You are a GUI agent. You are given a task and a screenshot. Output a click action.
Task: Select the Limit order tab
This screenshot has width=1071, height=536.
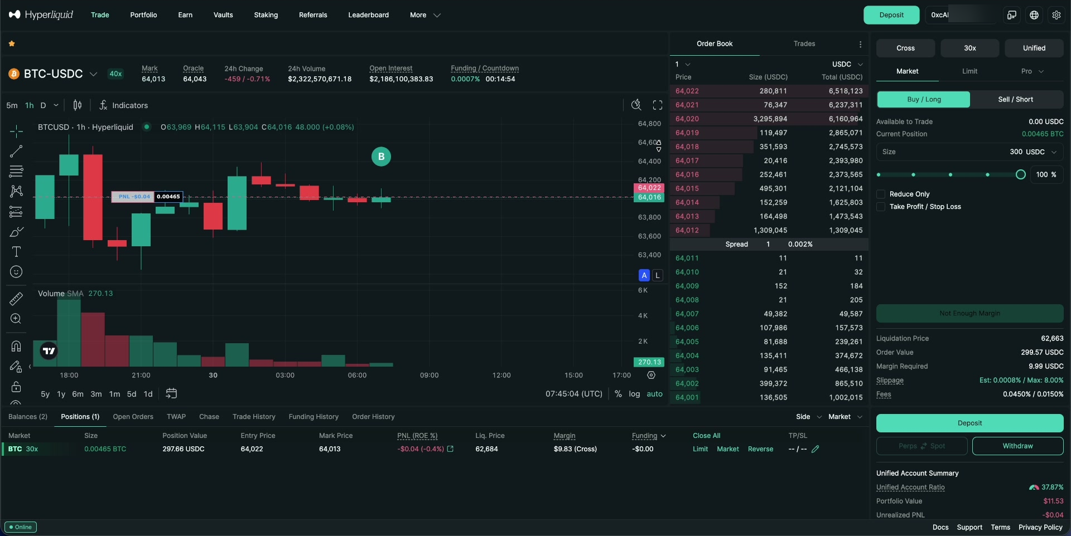pyautogui.click(x=969, y=71)
